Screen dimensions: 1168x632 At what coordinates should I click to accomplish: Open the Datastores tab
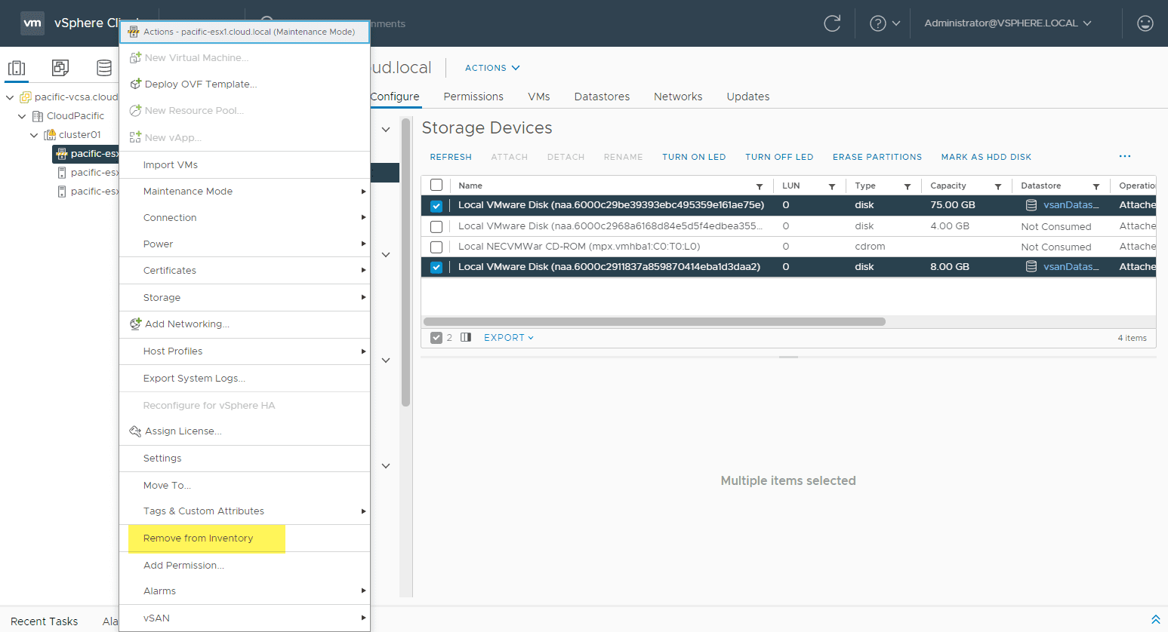[x=602, y=97]
